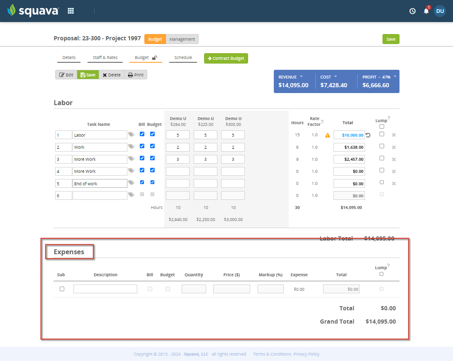
Task: Click the empty Description field under Expenses
Action: click(x=105, y=288)
